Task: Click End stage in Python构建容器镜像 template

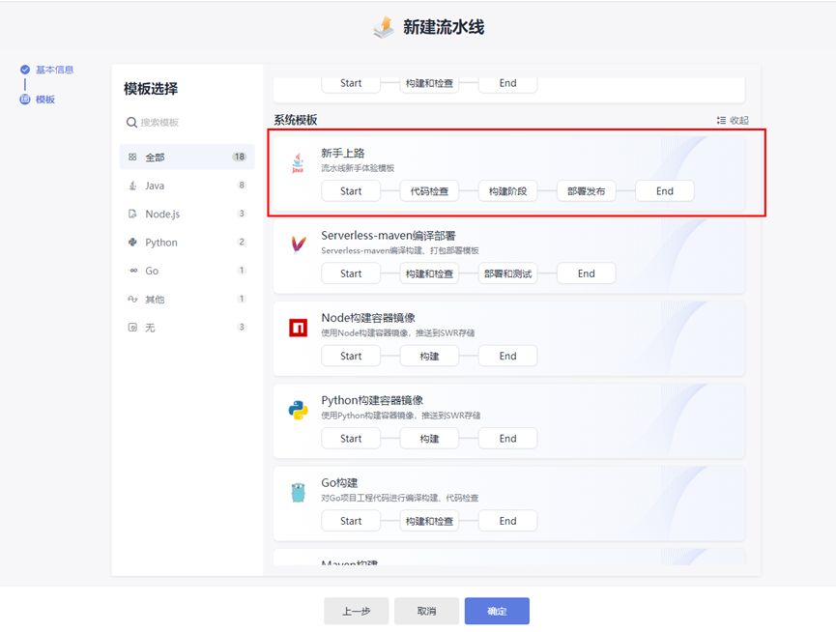Action: pos(507,439)
